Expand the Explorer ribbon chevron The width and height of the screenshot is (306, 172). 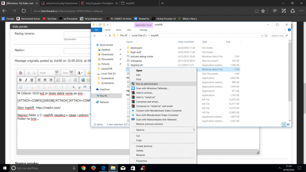(x=285, y=30)
